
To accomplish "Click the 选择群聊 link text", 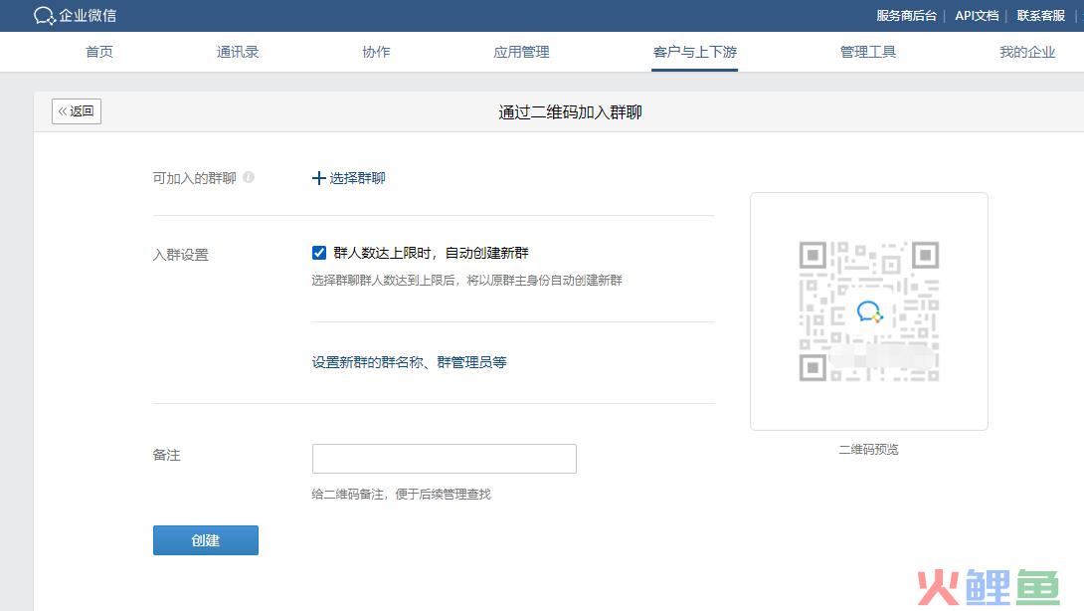I will click(x=357, y=178).
